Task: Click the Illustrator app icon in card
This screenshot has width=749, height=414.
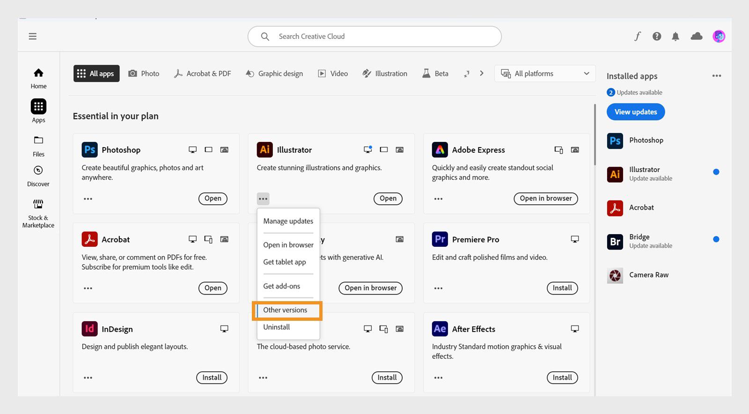Action: click(x=264, y=149)
